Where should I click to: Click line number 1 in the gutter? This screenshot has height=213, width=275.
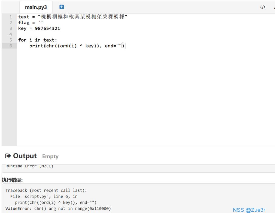click(11, 17)
